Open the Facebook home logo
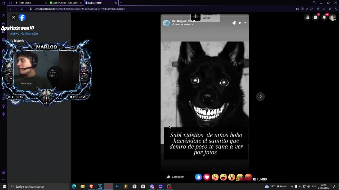 coord(22,17)
